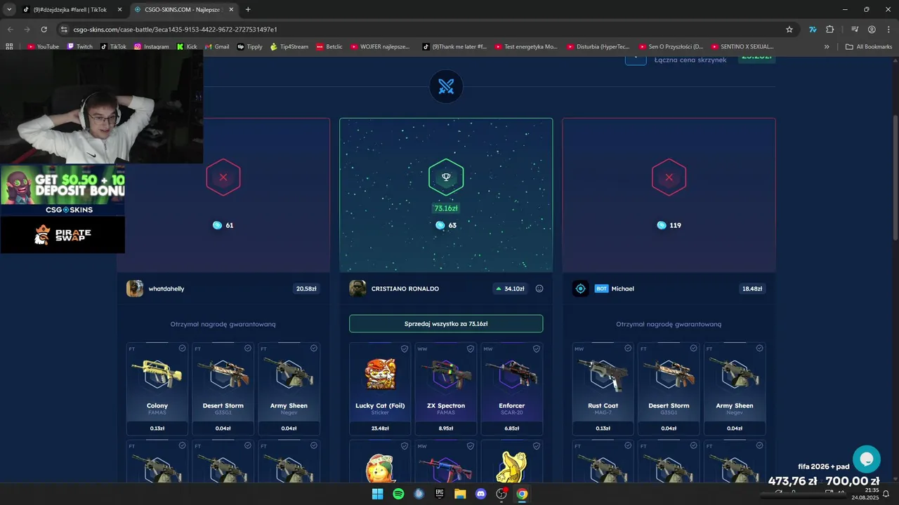Reload the page
Image resolution: width=899 pixels, height=505 pixels.
(44, 29)
